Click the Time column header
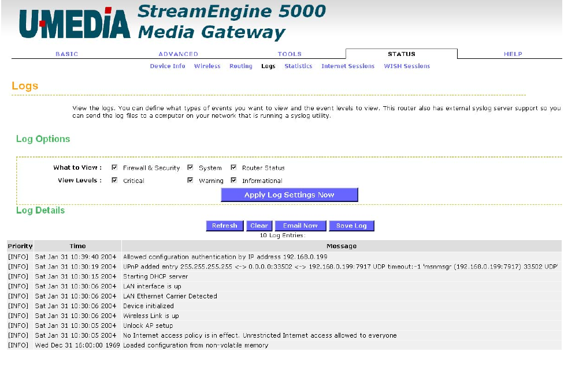The width and height of the screenshot is (564, 374). [77, 246]
